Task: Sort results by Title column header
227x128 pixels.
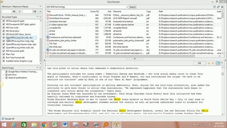Action: pyautogui.click(x=66, y=11)
